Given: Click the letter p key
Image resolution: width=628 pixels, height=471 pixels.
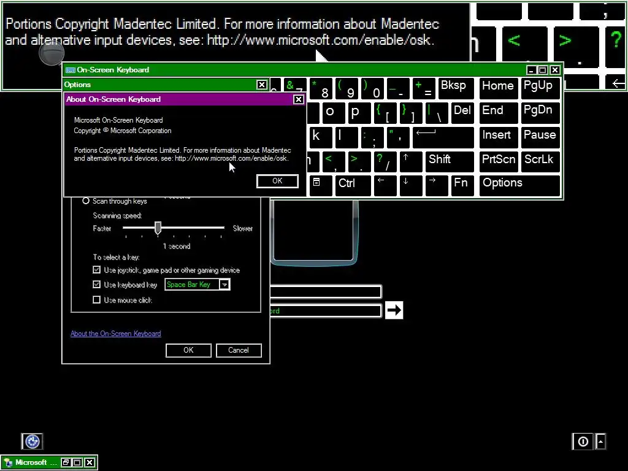Looking at the screenshot, I should click(x=359, y=113).
